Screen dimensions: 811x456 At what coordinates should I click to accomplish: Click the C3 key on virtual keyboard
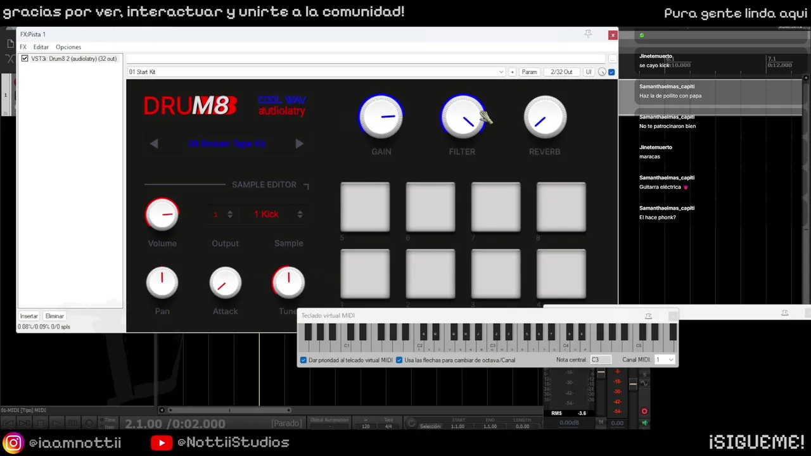tap(492, 346)
